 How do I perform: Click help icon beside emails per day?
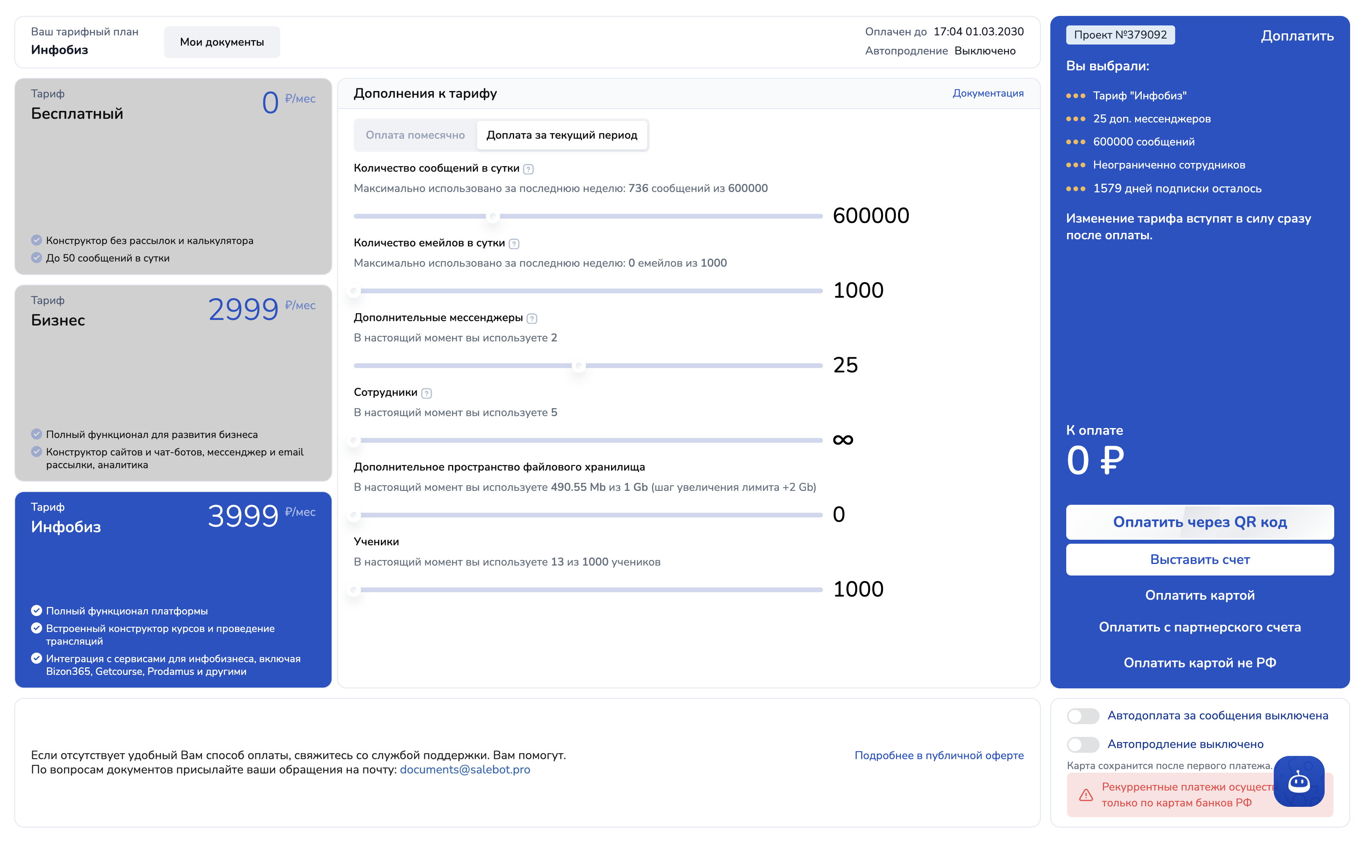coord(514,244)
